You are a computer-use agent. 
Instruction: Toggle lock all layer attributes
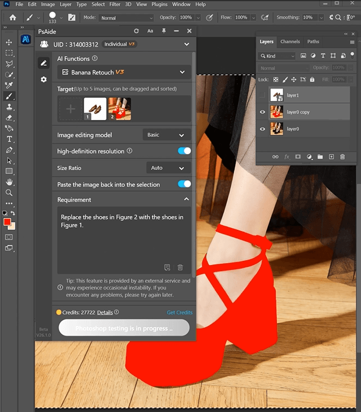[312, 79]
